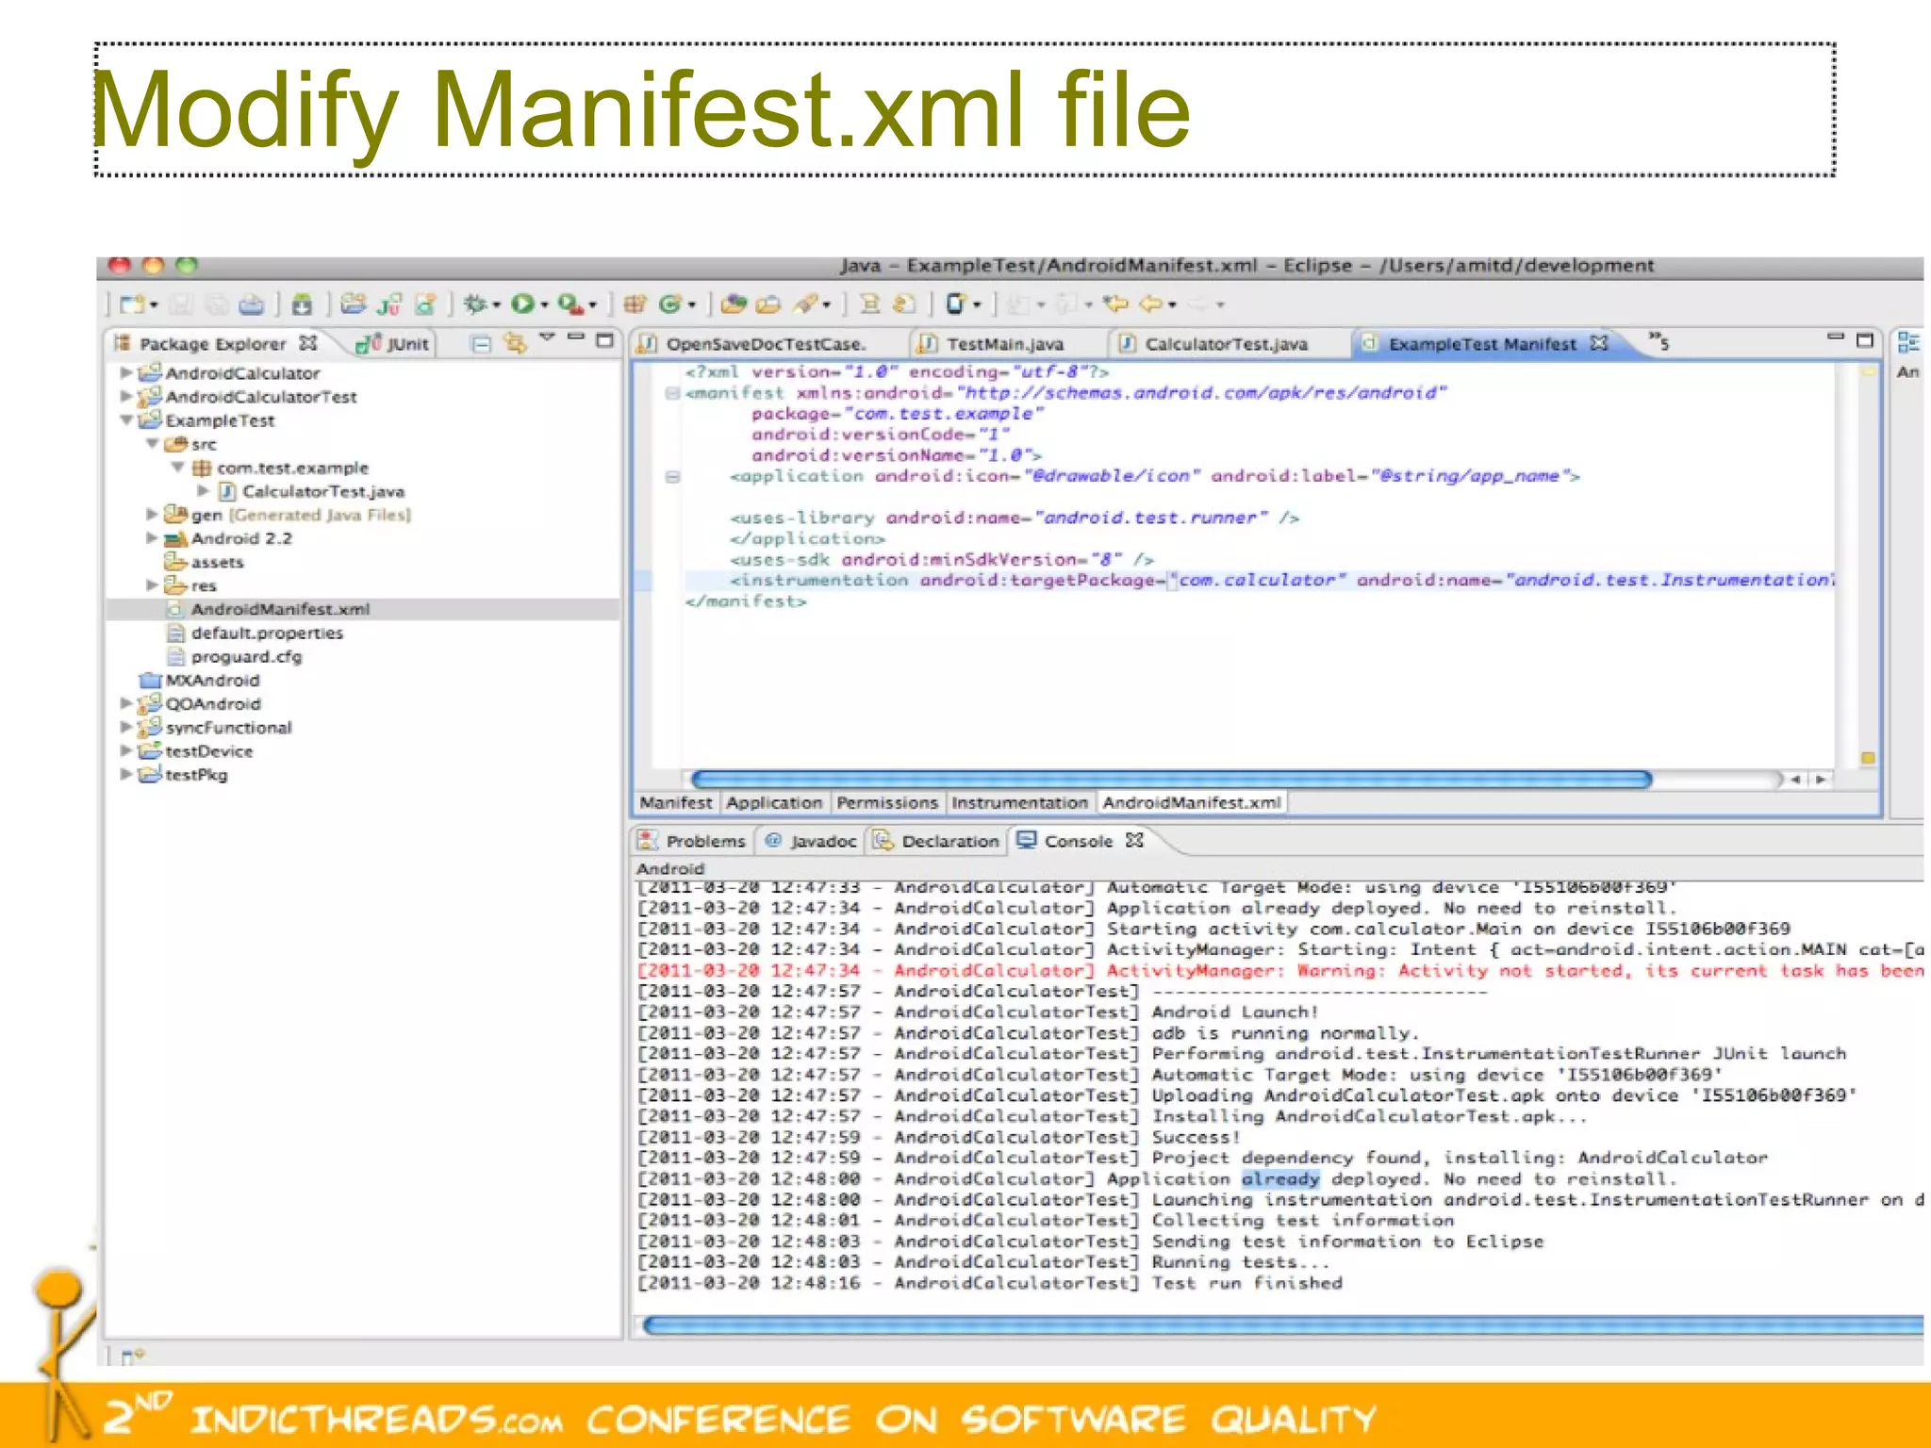Click the Open Task folder icon
This screenshot has width=1931, height=1448.
click(768, 304)
